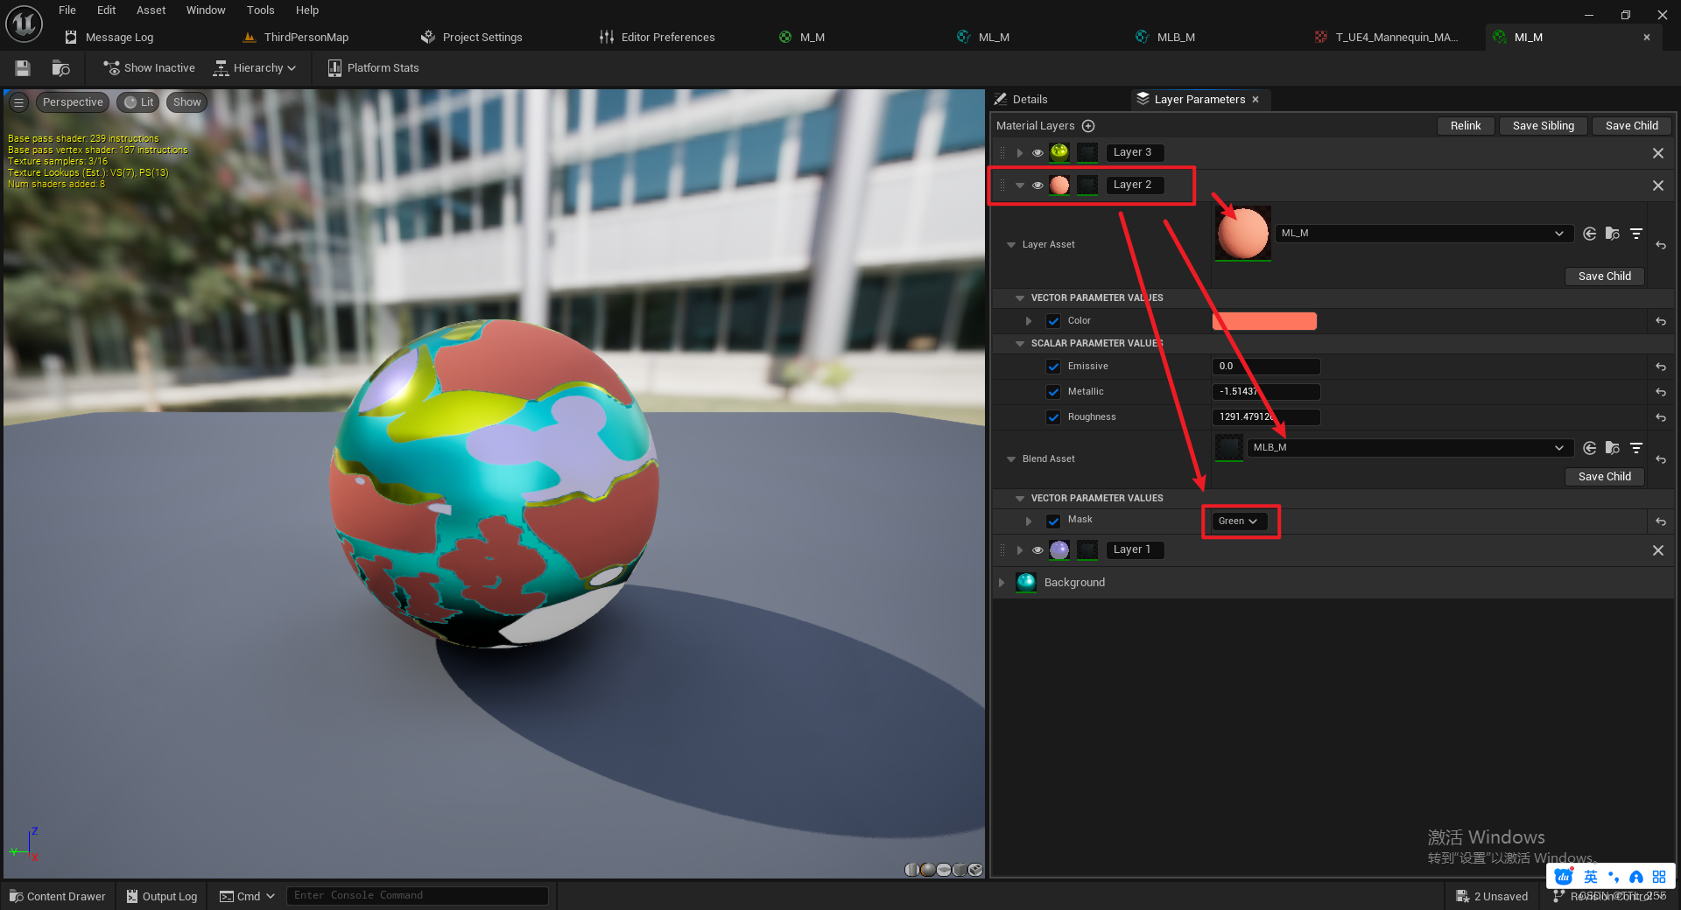Image resolution: width=1681 pixels, height=910 pixels.
Task: Reset Layer Asset to default arrow
Action: [1661, 246]
